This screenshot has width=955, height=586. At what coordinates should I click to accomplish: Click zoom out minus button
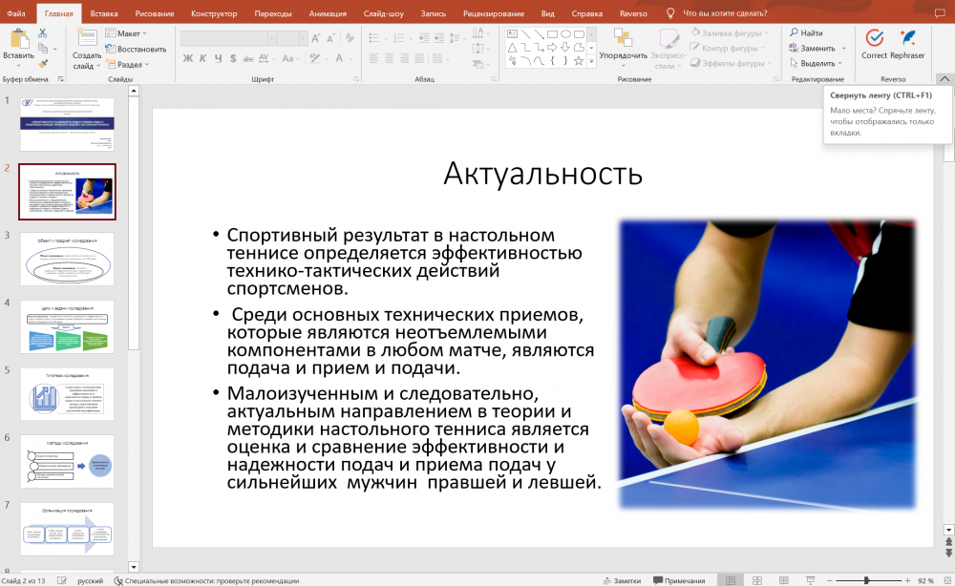(x=830, y=580)
